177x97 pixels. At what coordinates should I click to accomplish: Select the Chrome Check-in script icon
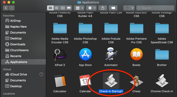click(162, 81)
